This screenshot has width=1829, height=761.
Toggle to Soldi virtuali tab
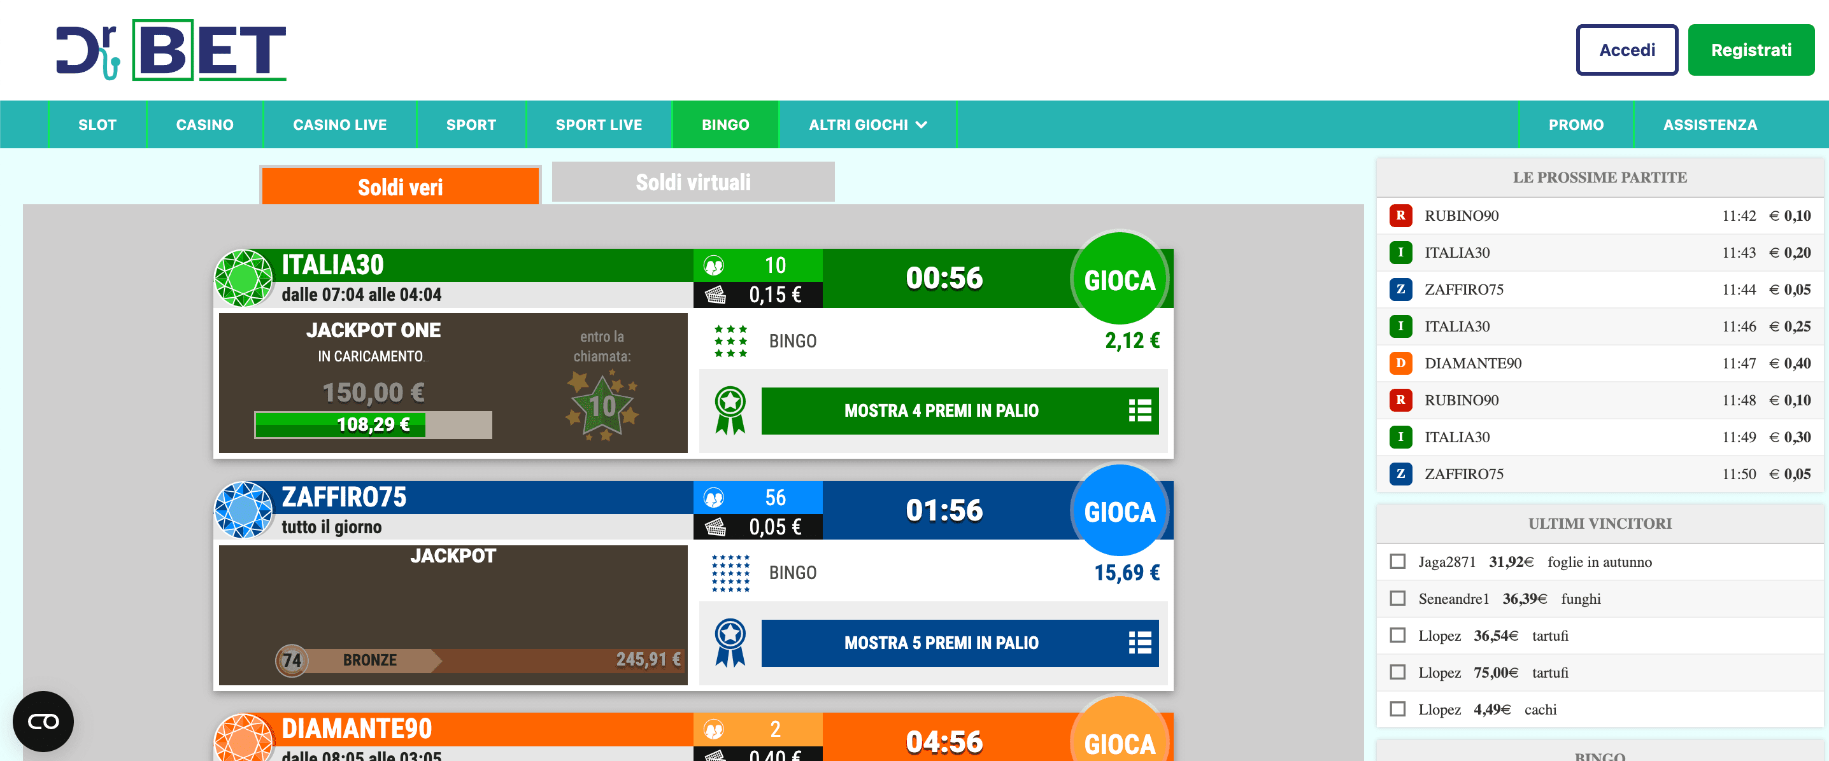pos(693,182)
